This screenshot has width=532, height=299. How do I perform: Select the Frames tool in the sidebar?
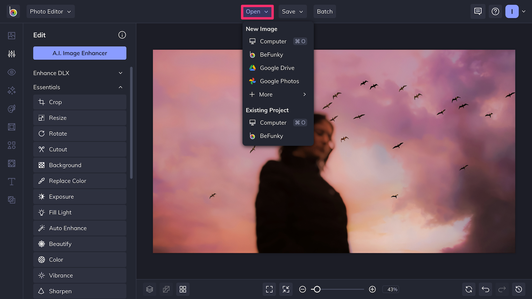coord(11,127)
